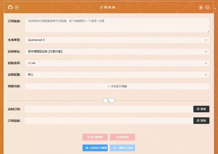The height and width of the screenshot is (154, 218).
Task: Click 生成短链接 button
Action: (x=122, y=137)
